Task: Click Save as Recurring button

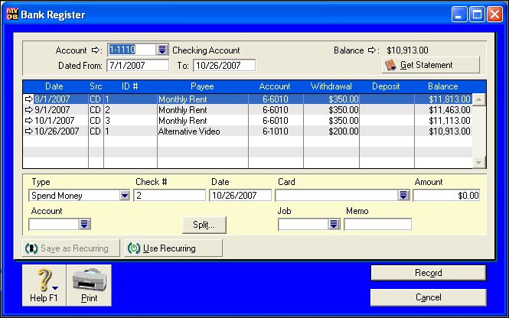Action: coord(71,248)
